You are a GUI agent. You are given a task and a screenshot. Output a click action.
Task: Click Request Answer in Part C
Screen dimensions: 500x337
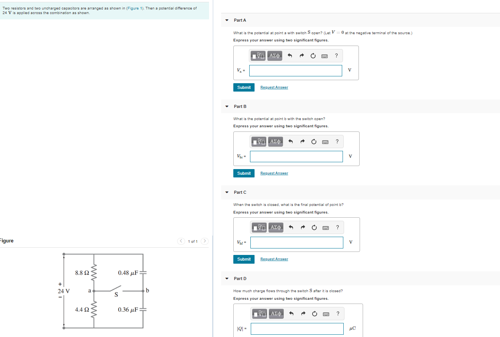(274, 259)
